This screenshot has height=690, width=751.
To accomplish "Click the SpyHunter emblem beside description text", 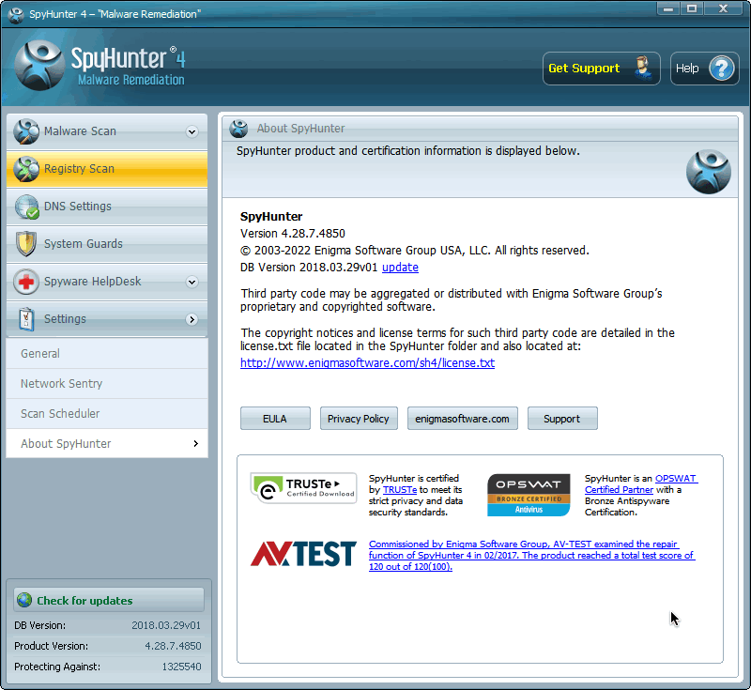I will pyautogui.click(x=709, y=172).
